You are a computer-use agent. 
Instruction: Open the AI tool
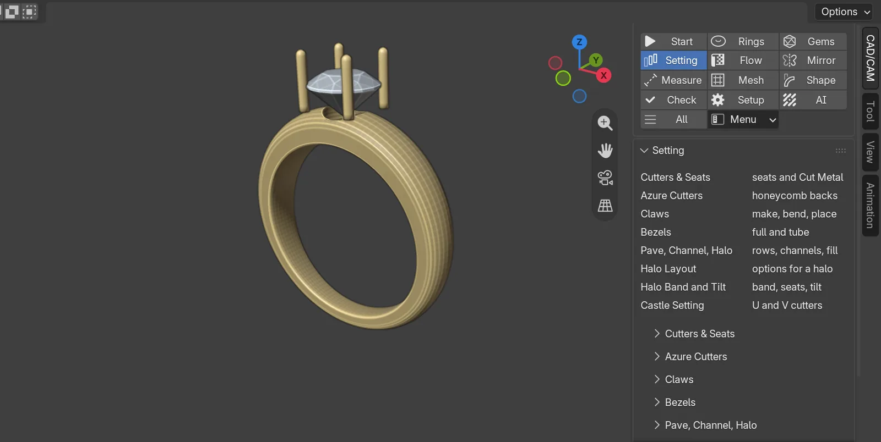tap(813, 100)
